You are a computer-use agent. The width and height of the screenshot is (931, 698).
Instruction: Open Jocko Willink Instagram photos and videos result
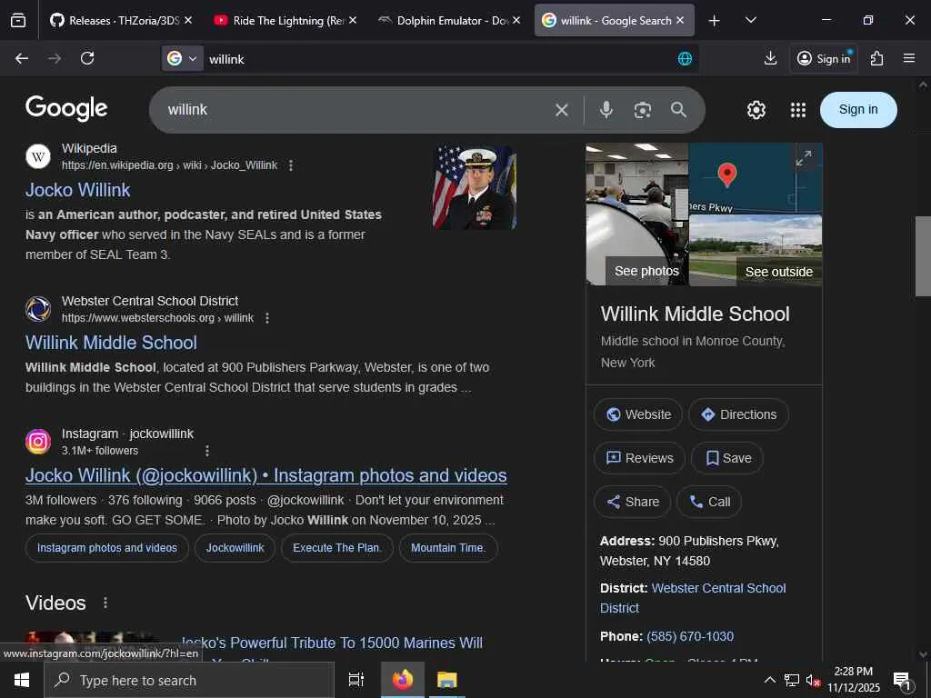(x=266, y=475)
